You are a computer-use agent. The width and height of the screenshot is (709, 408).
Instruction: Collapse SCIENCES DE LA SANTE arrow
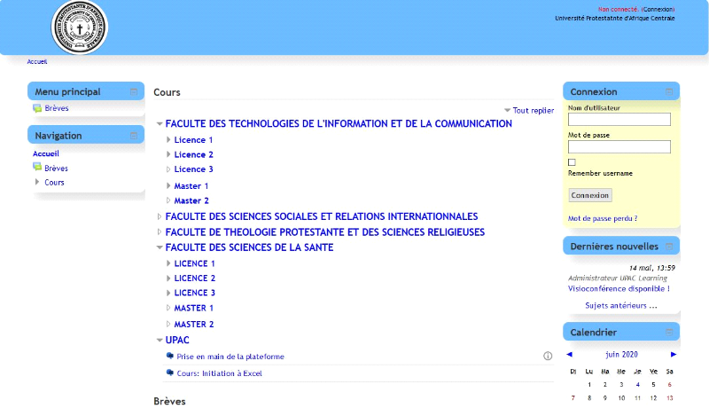tap(160, 247)
